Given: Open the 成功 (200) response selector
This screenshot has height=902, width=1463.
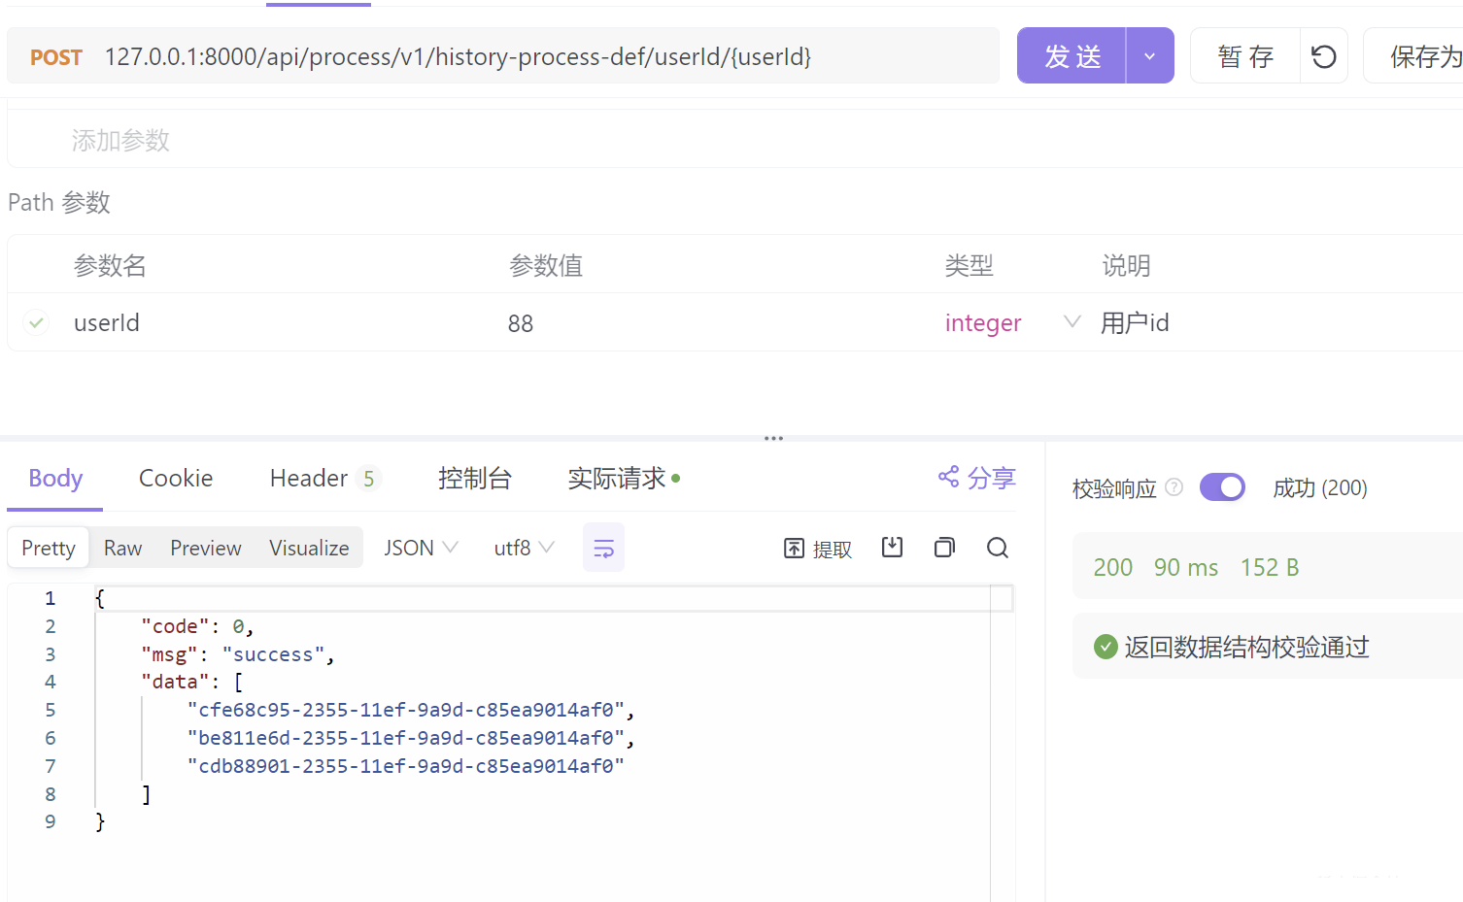Looking at the screenshot, I should 1320,487.
